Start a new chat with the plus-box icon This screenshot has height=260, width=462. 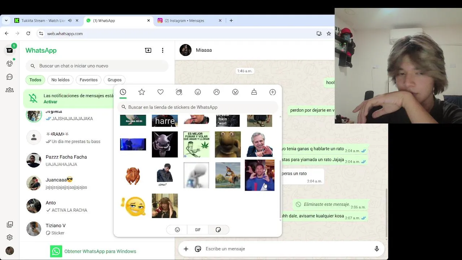(x=148, y=50)
